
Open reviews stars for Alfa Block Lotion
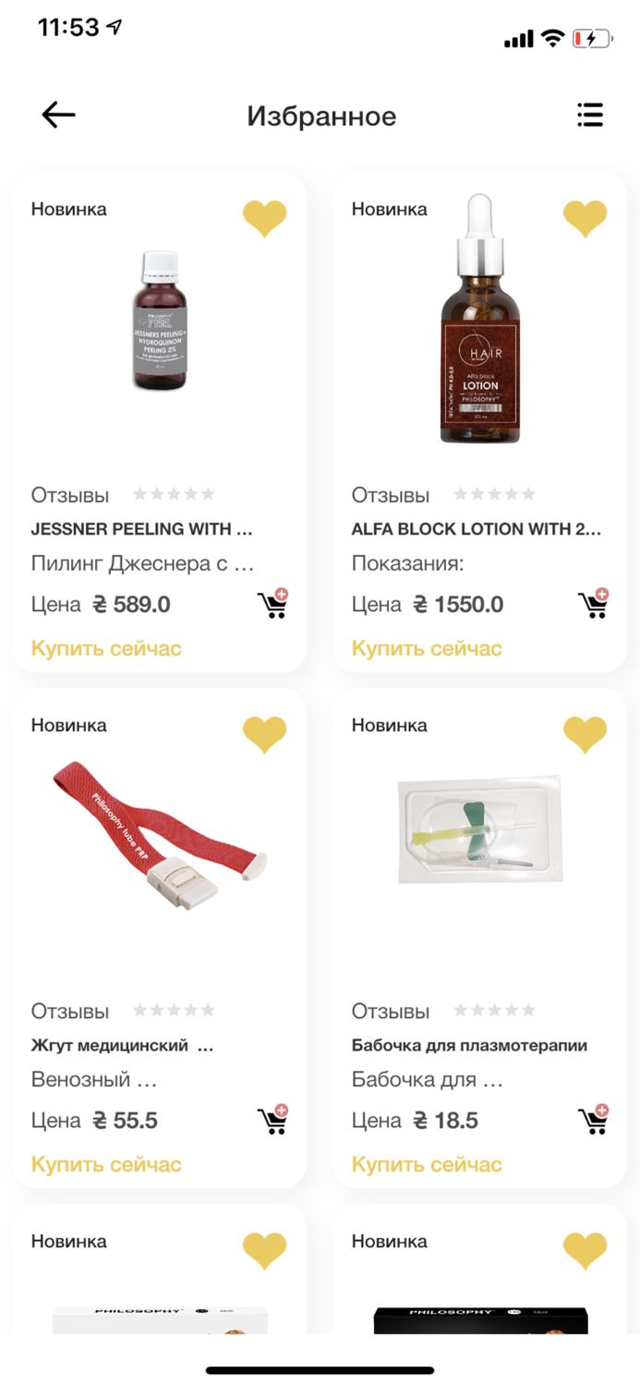pos(494,495)
